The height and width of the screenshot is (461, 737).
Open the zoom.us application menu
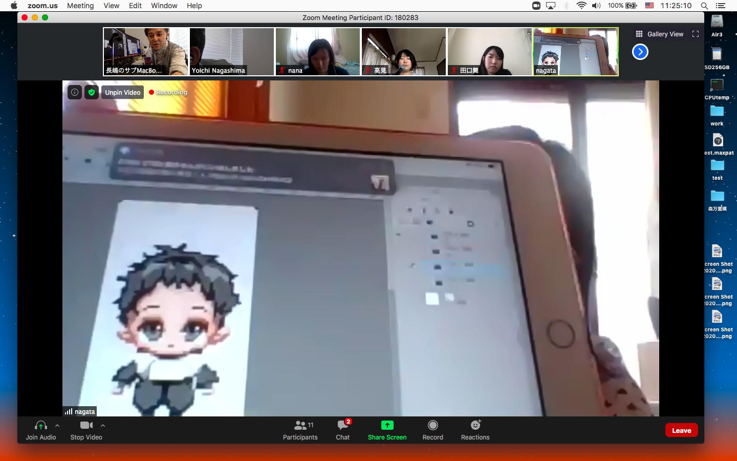(42, 6)
